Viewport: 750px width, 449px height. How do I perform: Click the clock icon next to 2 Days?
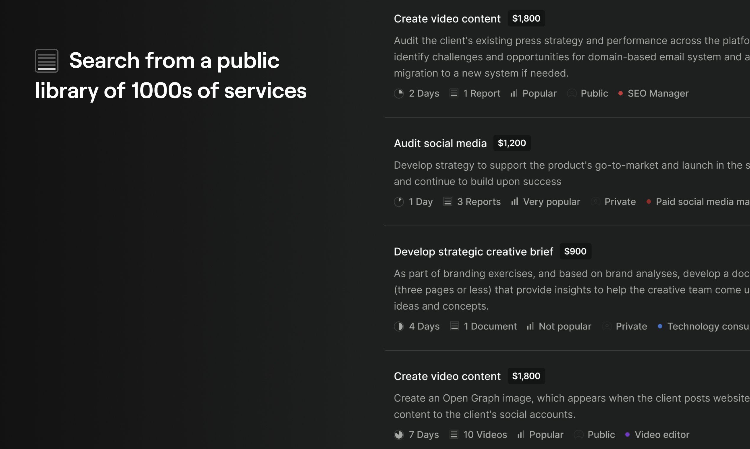point(399,93)
